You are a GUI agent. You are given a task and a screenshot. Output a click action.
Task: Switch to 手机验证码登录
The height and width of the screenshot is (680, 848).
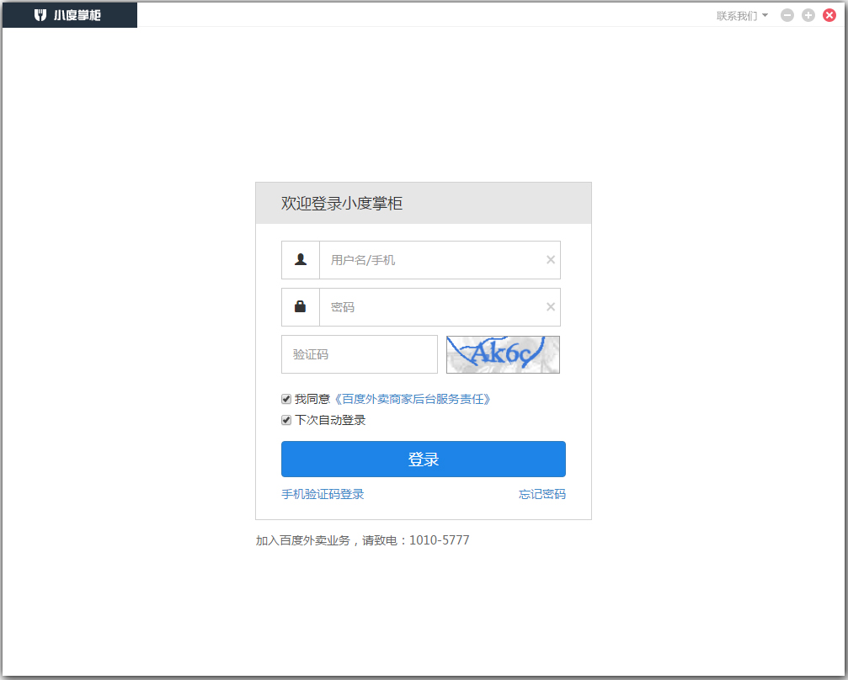[x=323, y=494]
